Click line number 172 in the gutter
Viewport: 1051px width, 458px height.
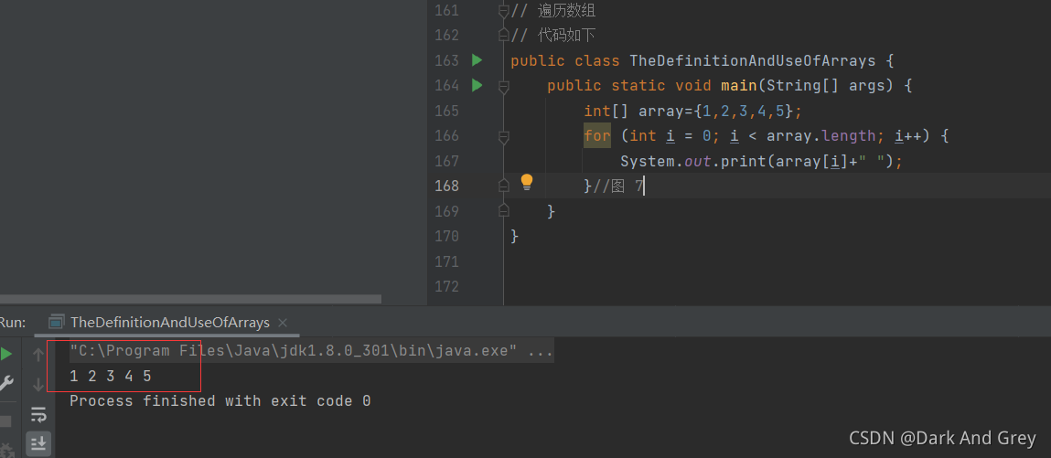click(446, 286)
